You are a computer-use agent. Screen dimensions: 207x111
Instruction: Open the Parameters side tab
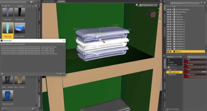[165, 64]
